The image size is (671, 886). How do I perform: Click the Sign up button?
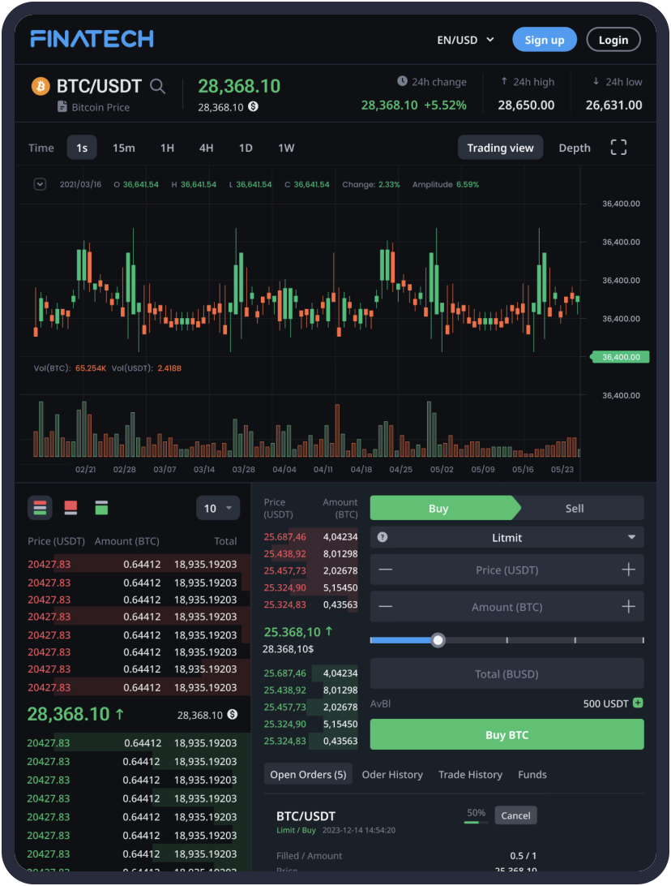(545, 40)
